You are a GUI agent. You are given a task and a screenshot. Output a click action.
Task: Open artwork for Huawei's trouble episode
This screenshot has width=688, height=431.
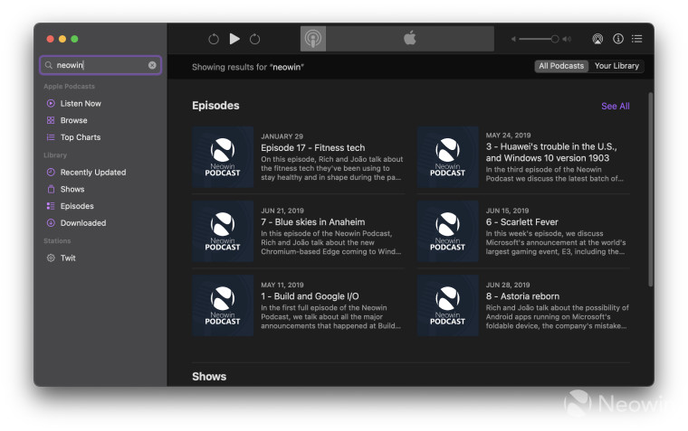448,157
